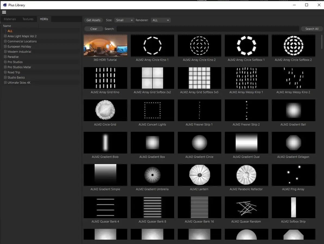This screenshot has height=244, width=324.
Task: Select ALM2 Ping Array thumbnail
Action: coord(293,175)
